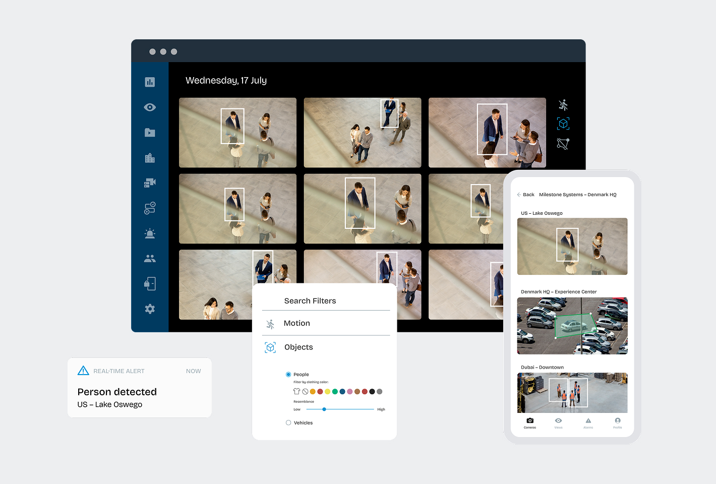Click the eye views icon in sidebar
Image resolution: width=716 pixels, height=484 pixels.
[x=150, y=107]
